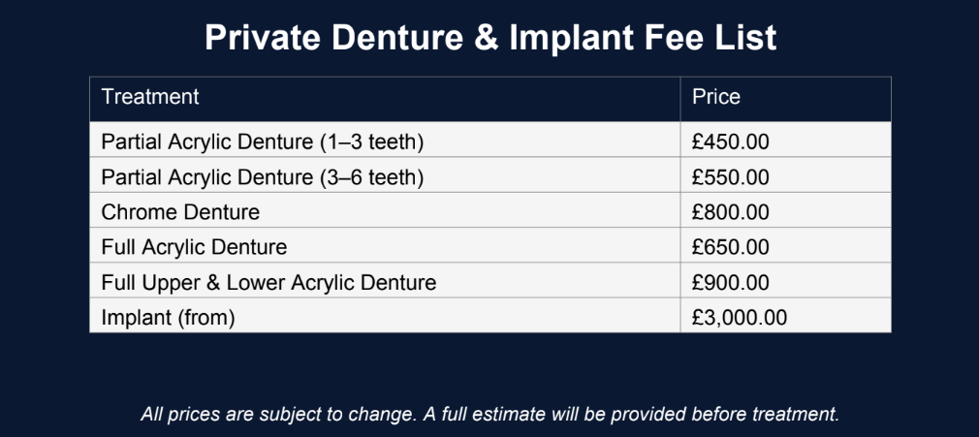Click the Full Upper & Lower Acrylic Denture cell
979x437 pixels.
[268, 283]
